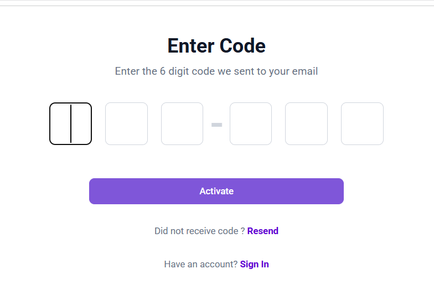Screen dimensions: 434x300
Task: Click the "Have an account?" text
Action: tap(200, 264)
